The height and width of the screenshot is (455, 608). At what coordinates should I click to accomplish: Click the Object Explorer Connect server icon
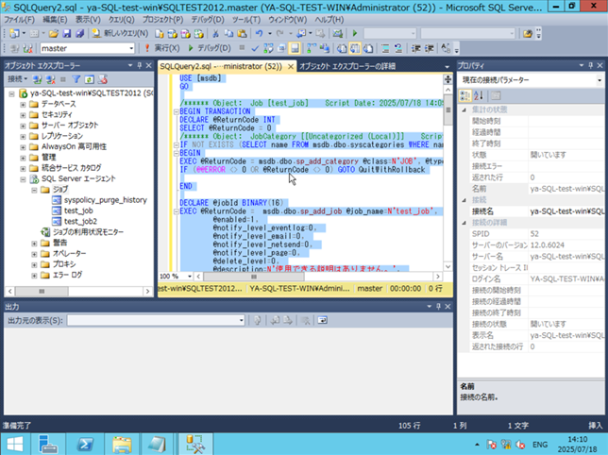tap(37, 79)
